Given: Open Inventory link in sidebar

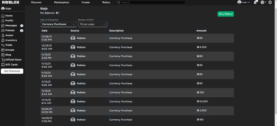Looking at the screenshot, I should (x=11, y=40).
